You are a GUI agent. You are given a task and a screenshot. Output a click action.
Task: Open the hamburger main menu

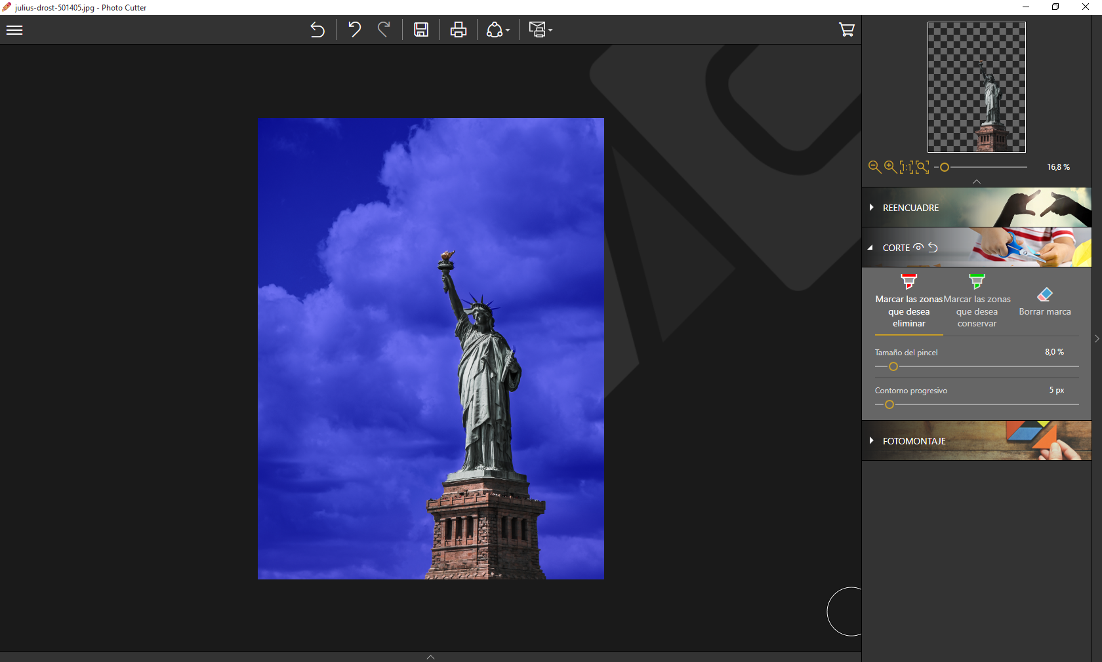click(x=14, y=30)
